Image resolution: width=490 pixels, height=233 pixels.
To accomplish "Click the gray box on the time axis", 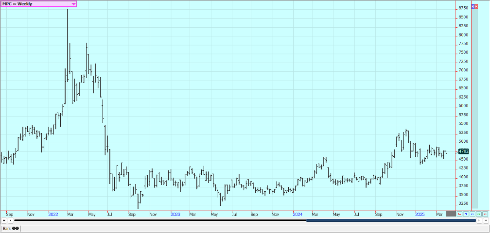I will coord(451,214).
